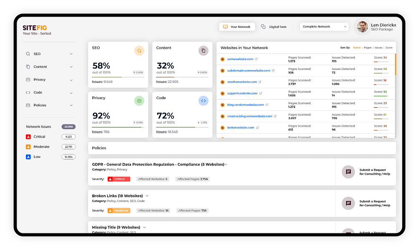Expand the Code sidebar menu chevron
The height and width of the screenshot is (250, 419).
coord(71,93)
